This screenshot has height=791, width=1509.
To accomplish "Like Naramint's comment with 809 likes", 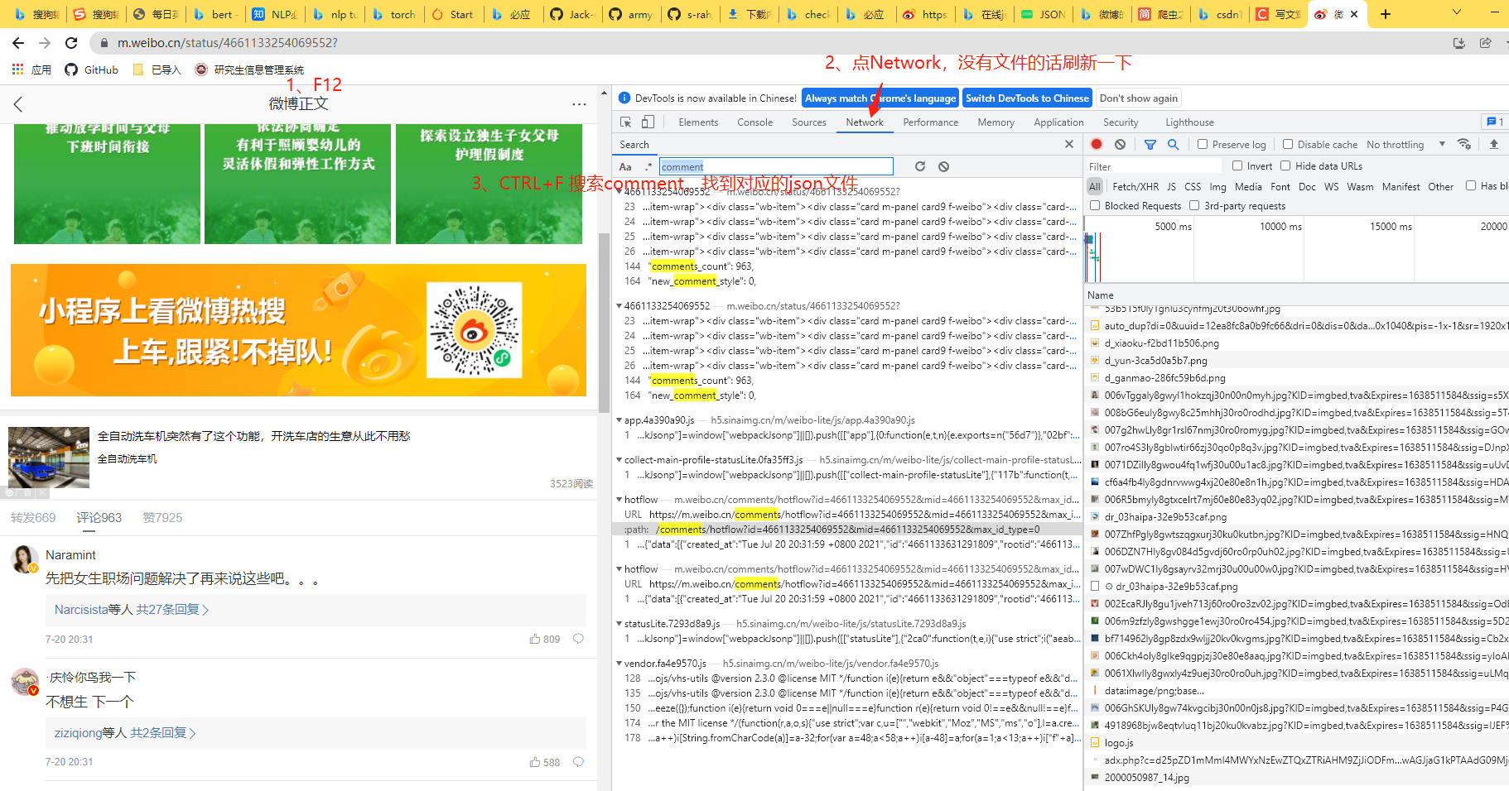I will click(x=545, y=639).
